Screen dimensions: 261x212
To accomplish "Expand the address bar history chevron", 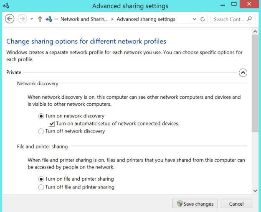I will coord(194,19).
